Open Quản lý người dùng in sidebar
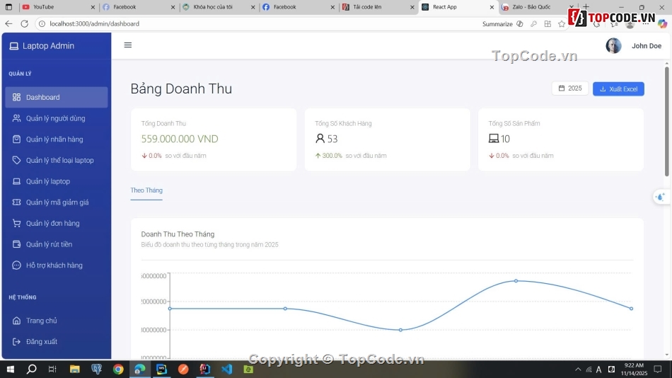Image resolution: width=672 pixels, height=378 pixels. click(x=55, y=118)
